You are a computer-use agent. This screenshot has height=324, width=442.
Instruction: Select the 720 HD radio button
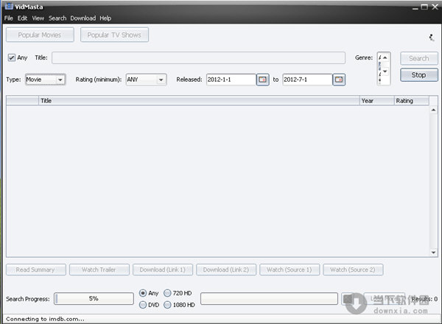pyautogui.click(x=167, y=293)
